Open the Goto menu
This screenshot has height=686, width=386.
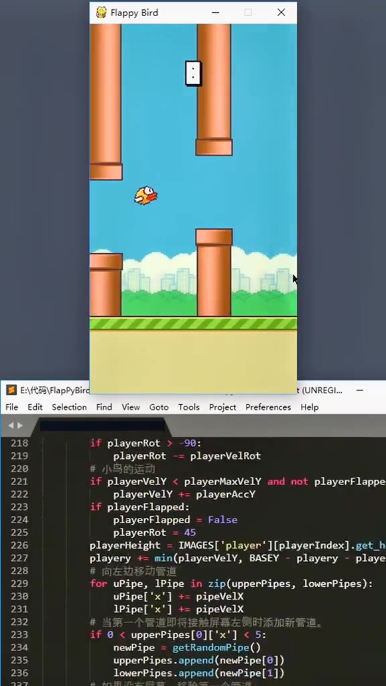[159, 407]
